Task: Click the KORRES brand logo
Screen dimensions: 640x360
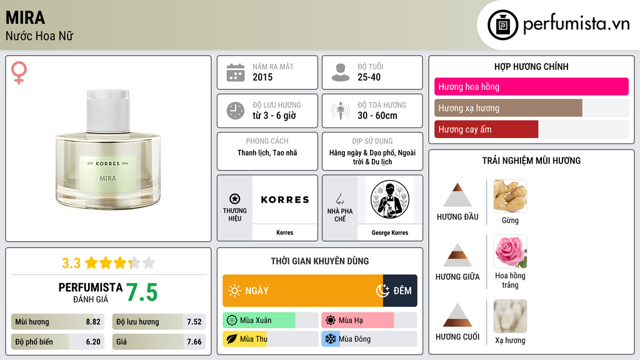Action: tap(285, 199)
